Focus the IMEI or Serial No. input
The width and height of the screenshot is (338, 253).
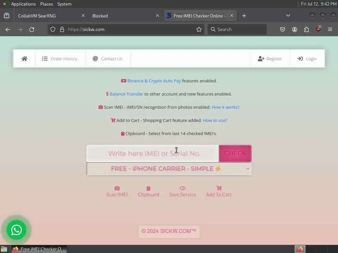pyautogui.click(x=152, y=154)
